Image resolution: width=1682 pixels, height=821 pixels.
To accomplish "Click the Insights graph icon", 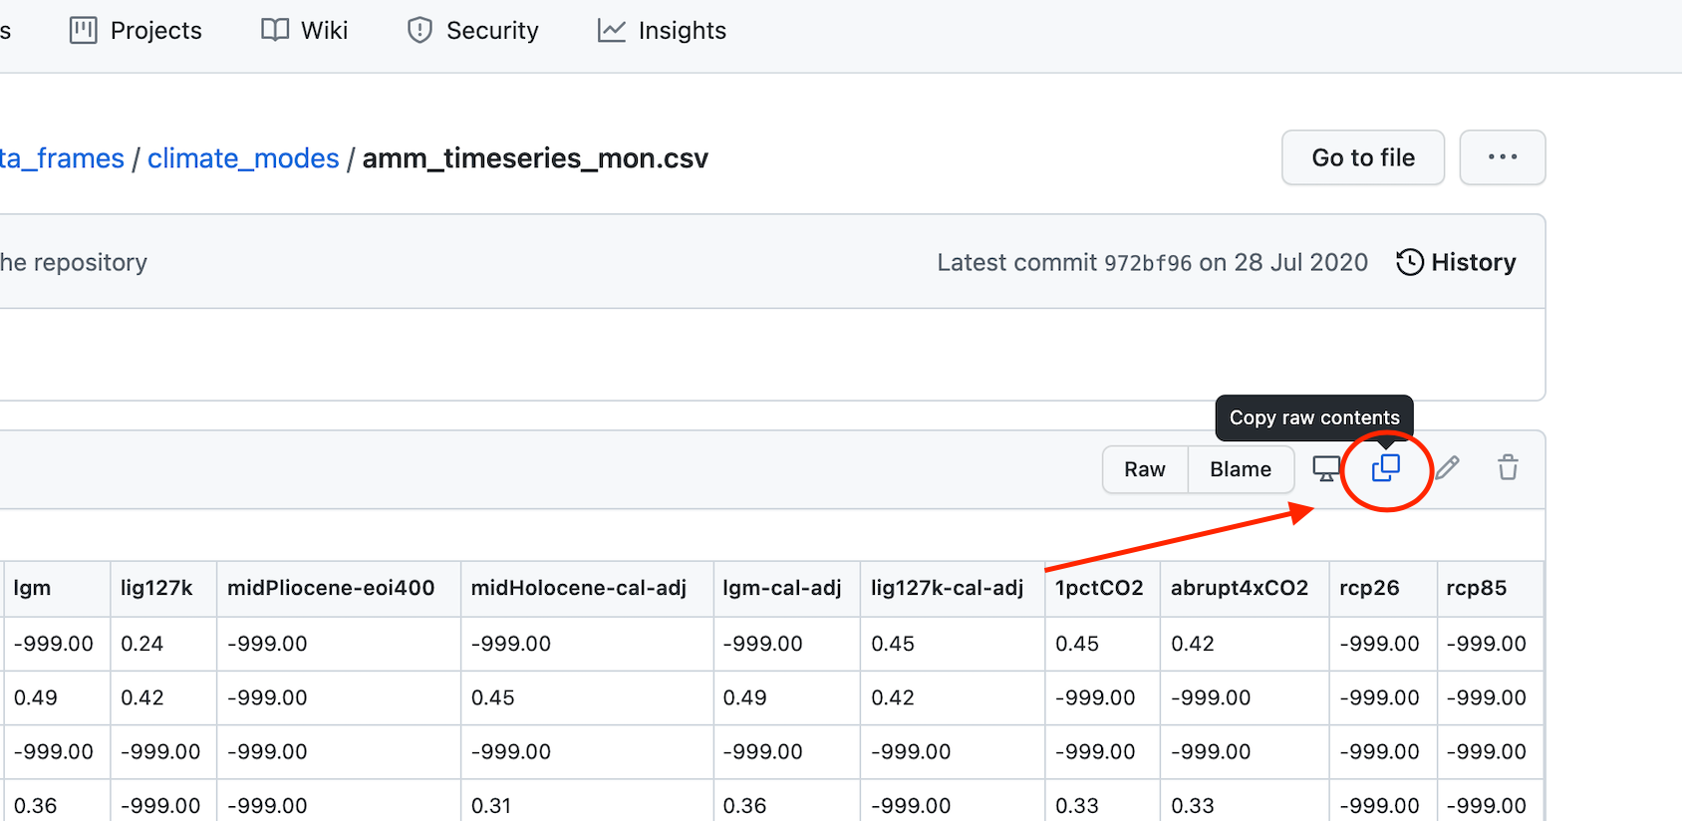I will click(x=611, y=31).
